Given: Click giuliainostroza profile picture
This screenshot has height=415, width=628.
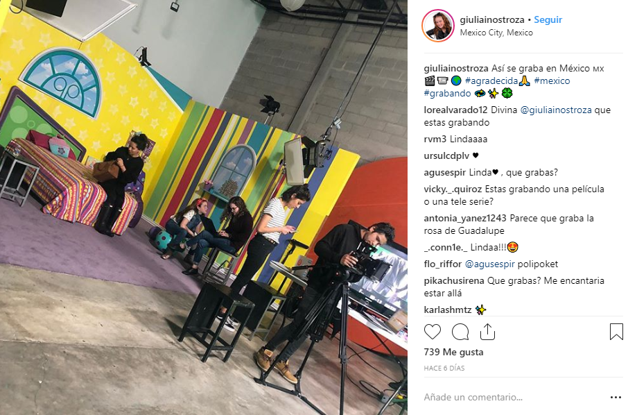Looking at the screenshot, I should (438, 26).
